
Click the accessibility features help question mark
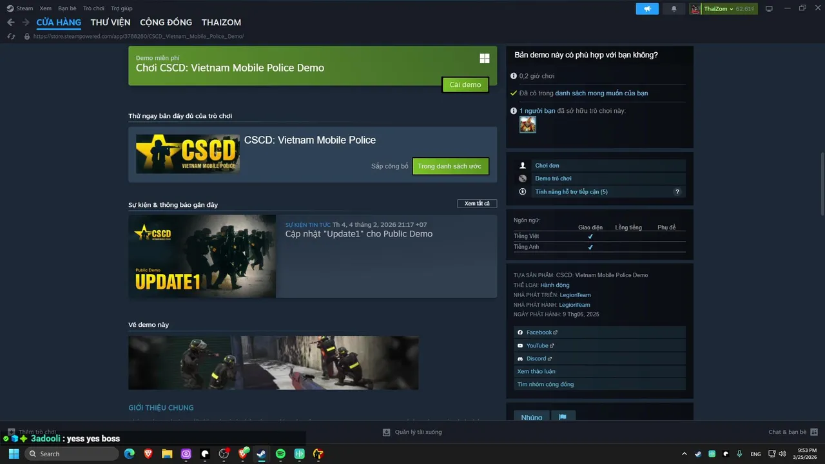(677, 191)
